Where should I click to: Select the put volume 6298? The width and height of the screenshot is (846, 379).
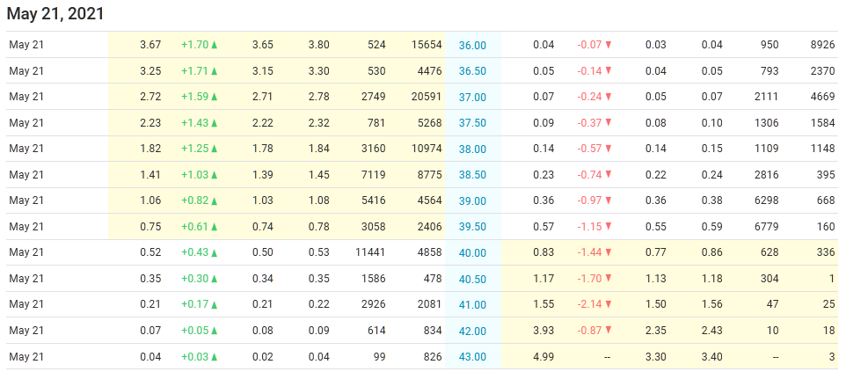766,200
